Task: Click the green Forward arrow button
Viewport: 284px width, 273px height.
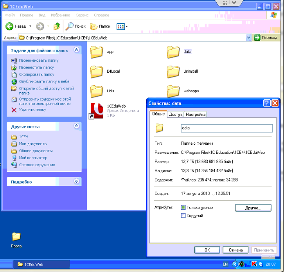Action: pyautogui.click(x=40, y=27)
